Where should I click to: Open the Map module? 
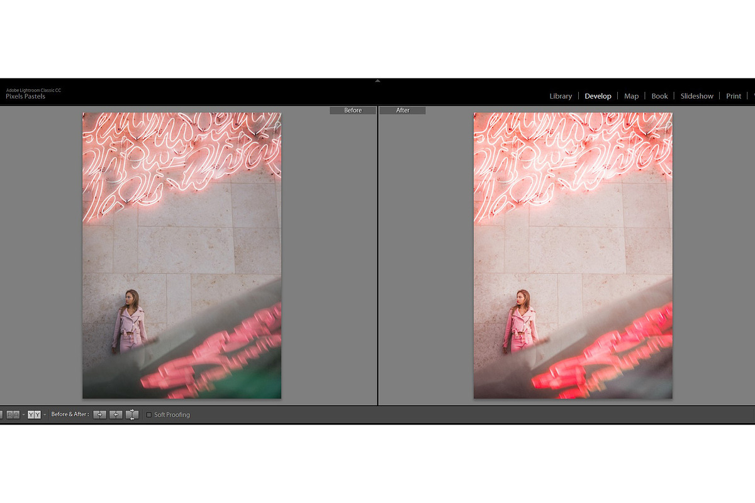(631, 96)
